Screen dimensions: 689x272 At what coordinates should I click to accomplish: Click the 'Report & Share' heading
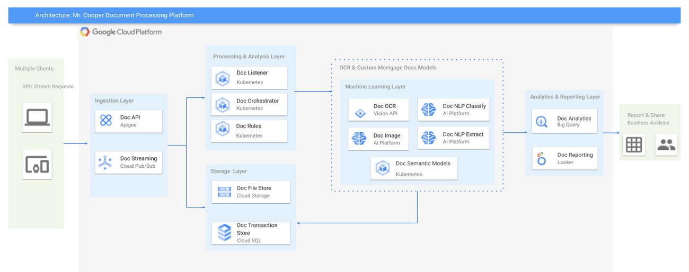pos(646,115)
